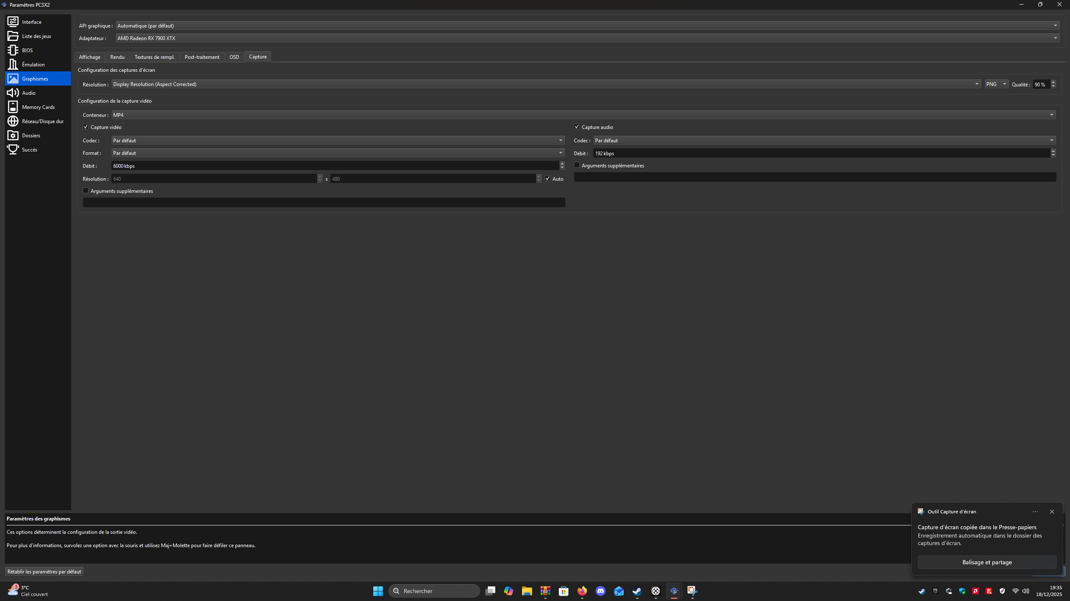
Task: Switch to the Rendu tab
Action: [117, 57]
